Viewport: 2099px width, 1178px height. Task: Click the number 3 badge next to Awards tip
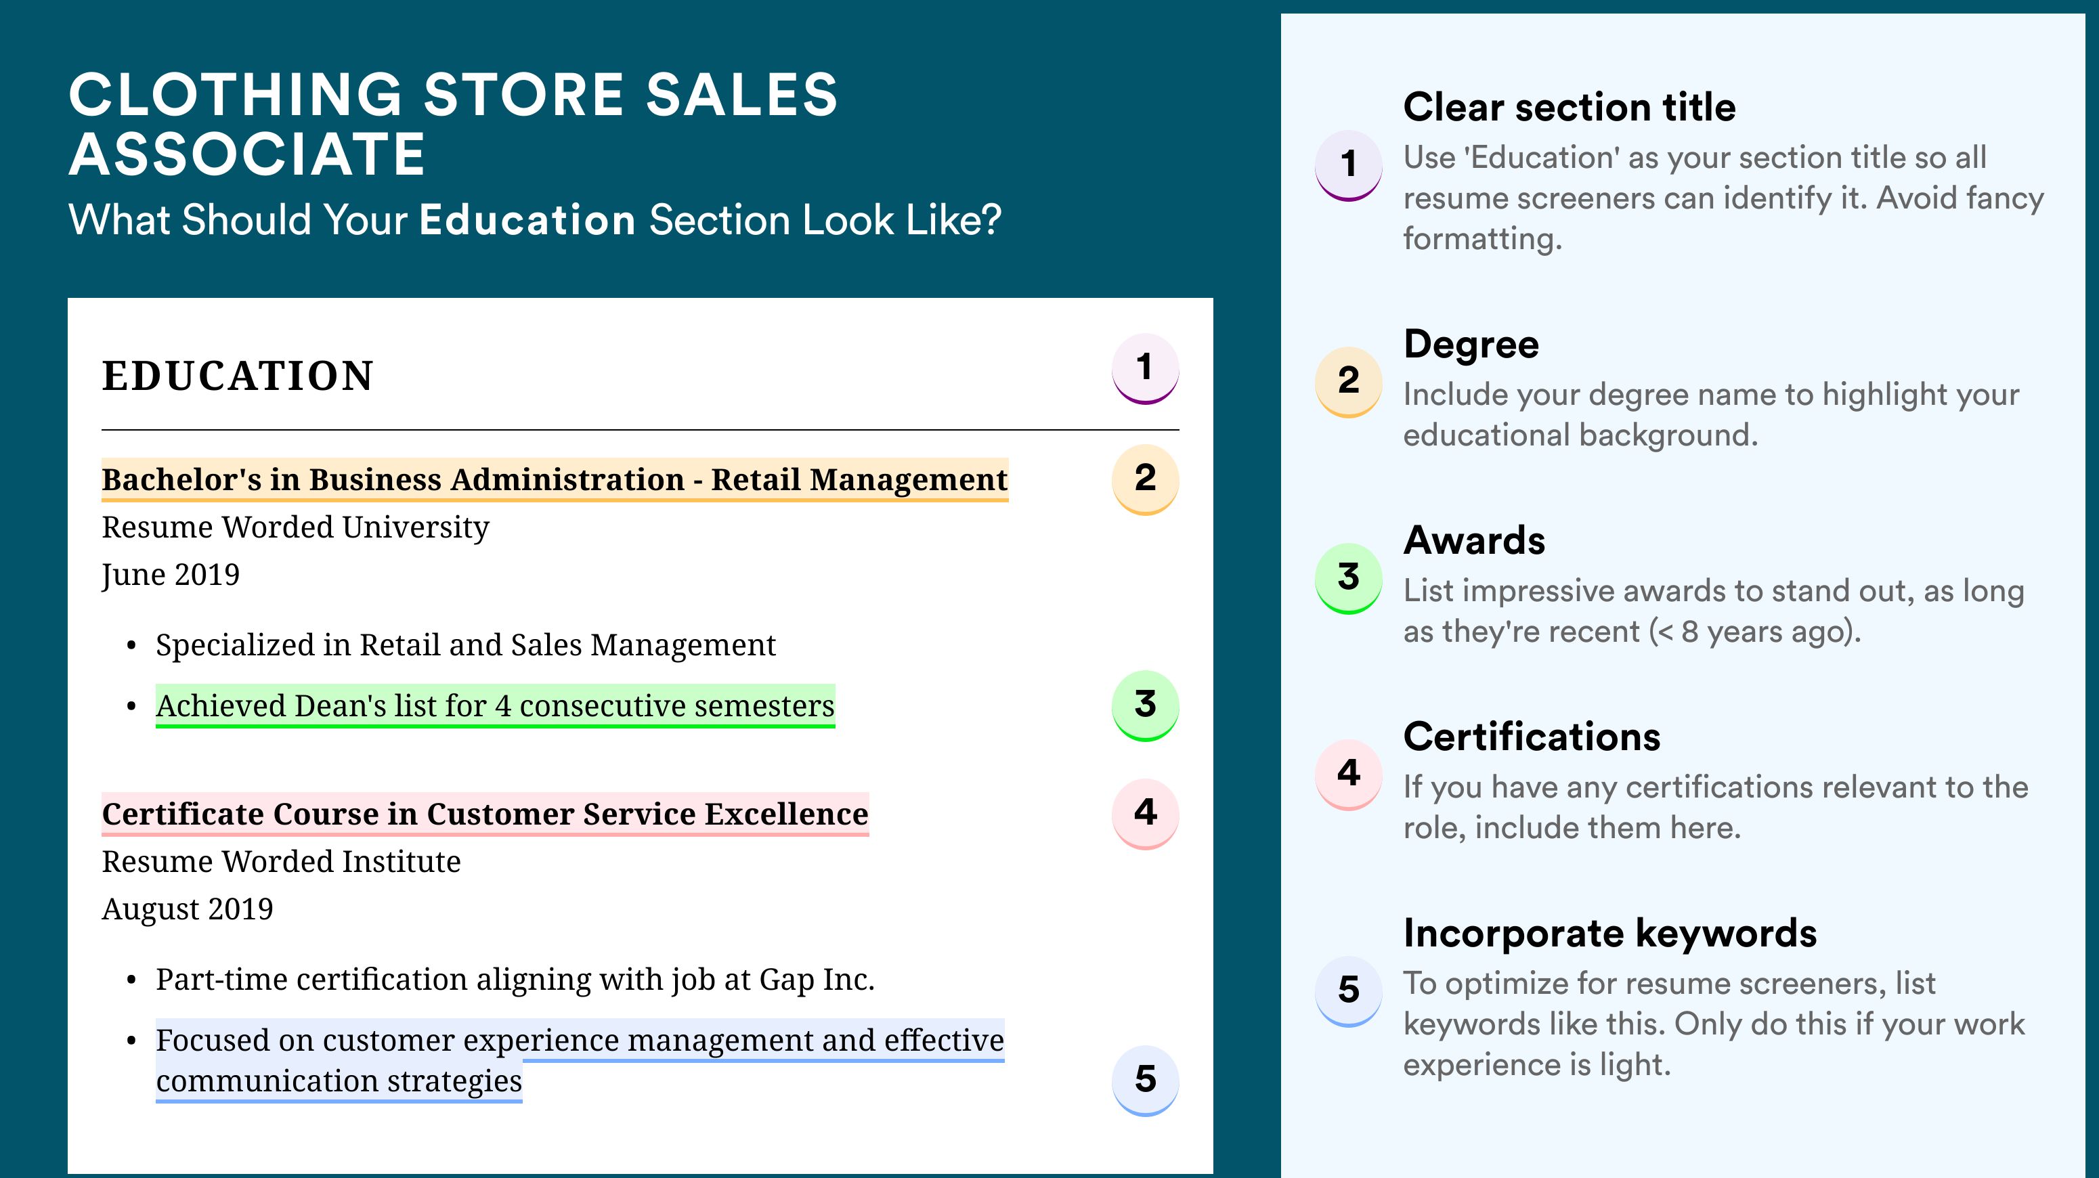pos(1349,578)
